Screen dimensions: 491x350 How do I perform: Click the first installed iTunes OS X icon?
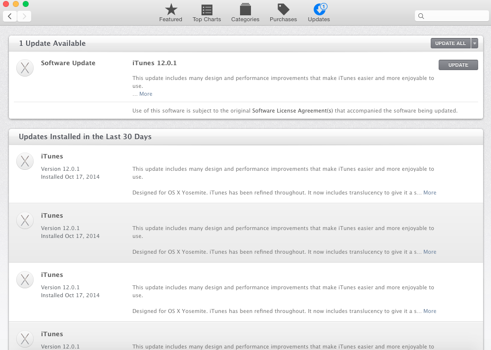pos(25,161)
